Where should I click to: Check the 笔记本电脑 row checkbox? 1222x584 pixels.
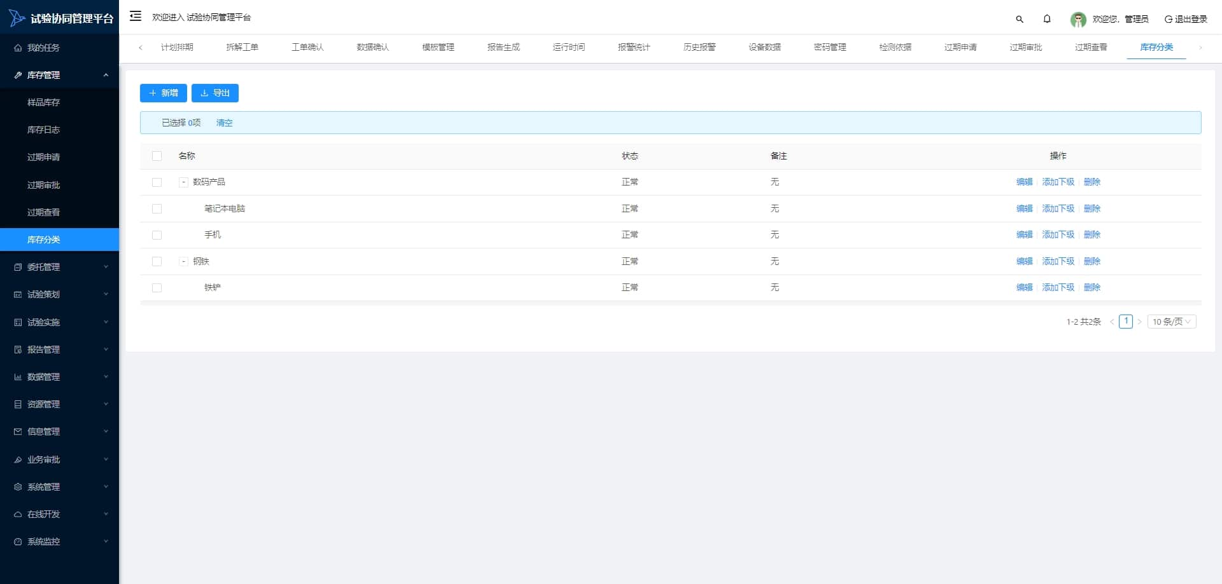click(x=157, y=208)
